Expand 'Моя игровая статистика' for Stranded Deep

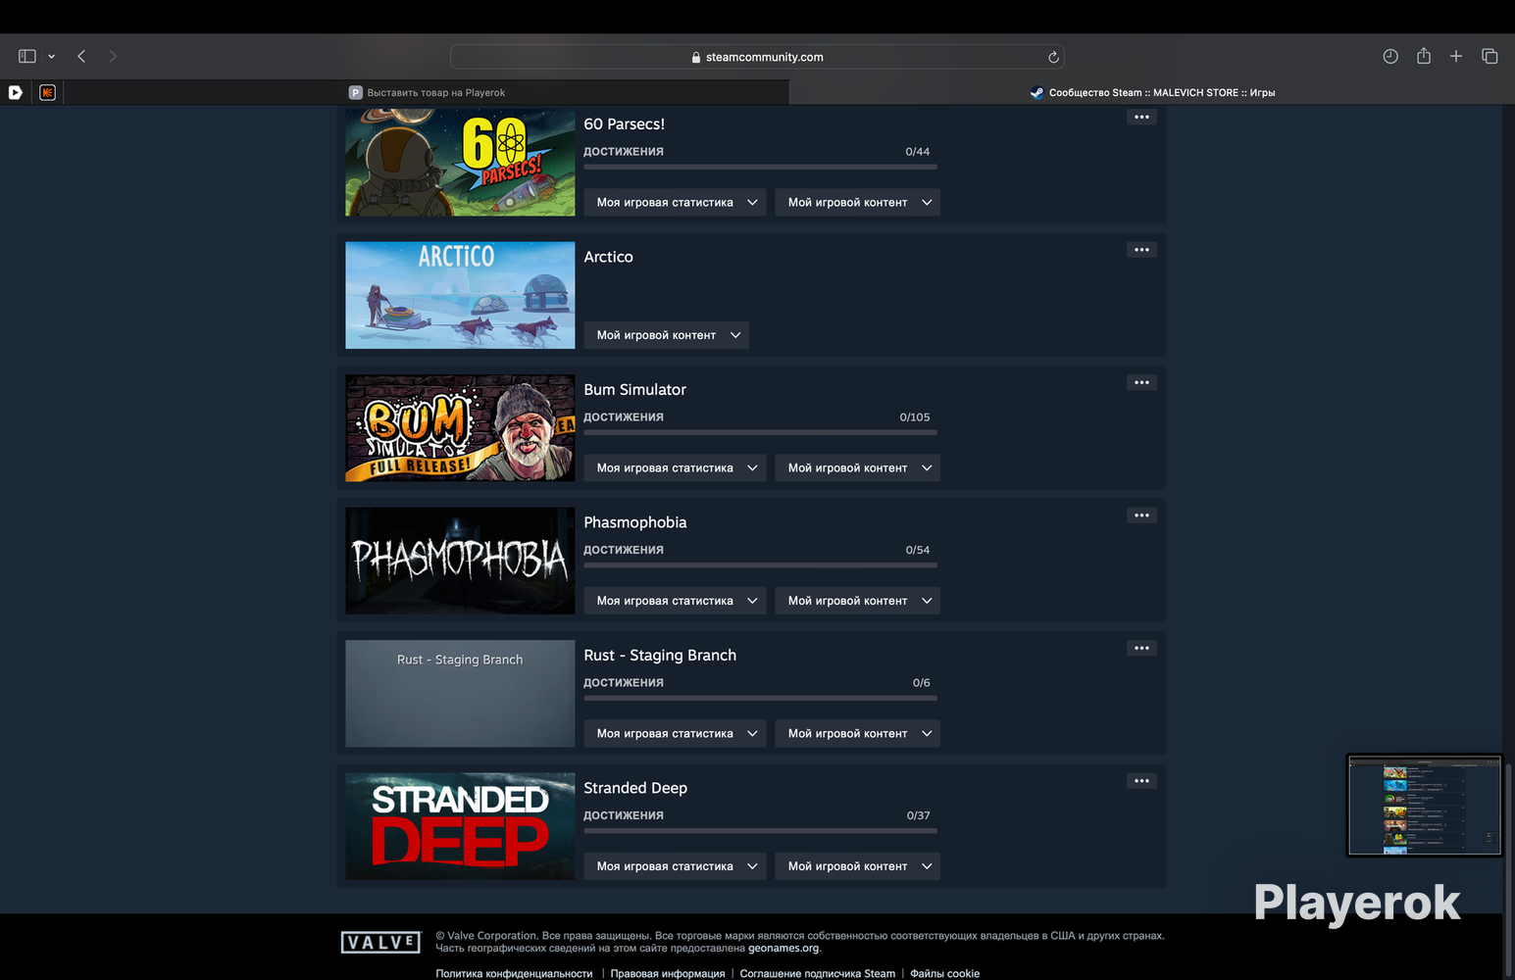click(x=675, y=866)
